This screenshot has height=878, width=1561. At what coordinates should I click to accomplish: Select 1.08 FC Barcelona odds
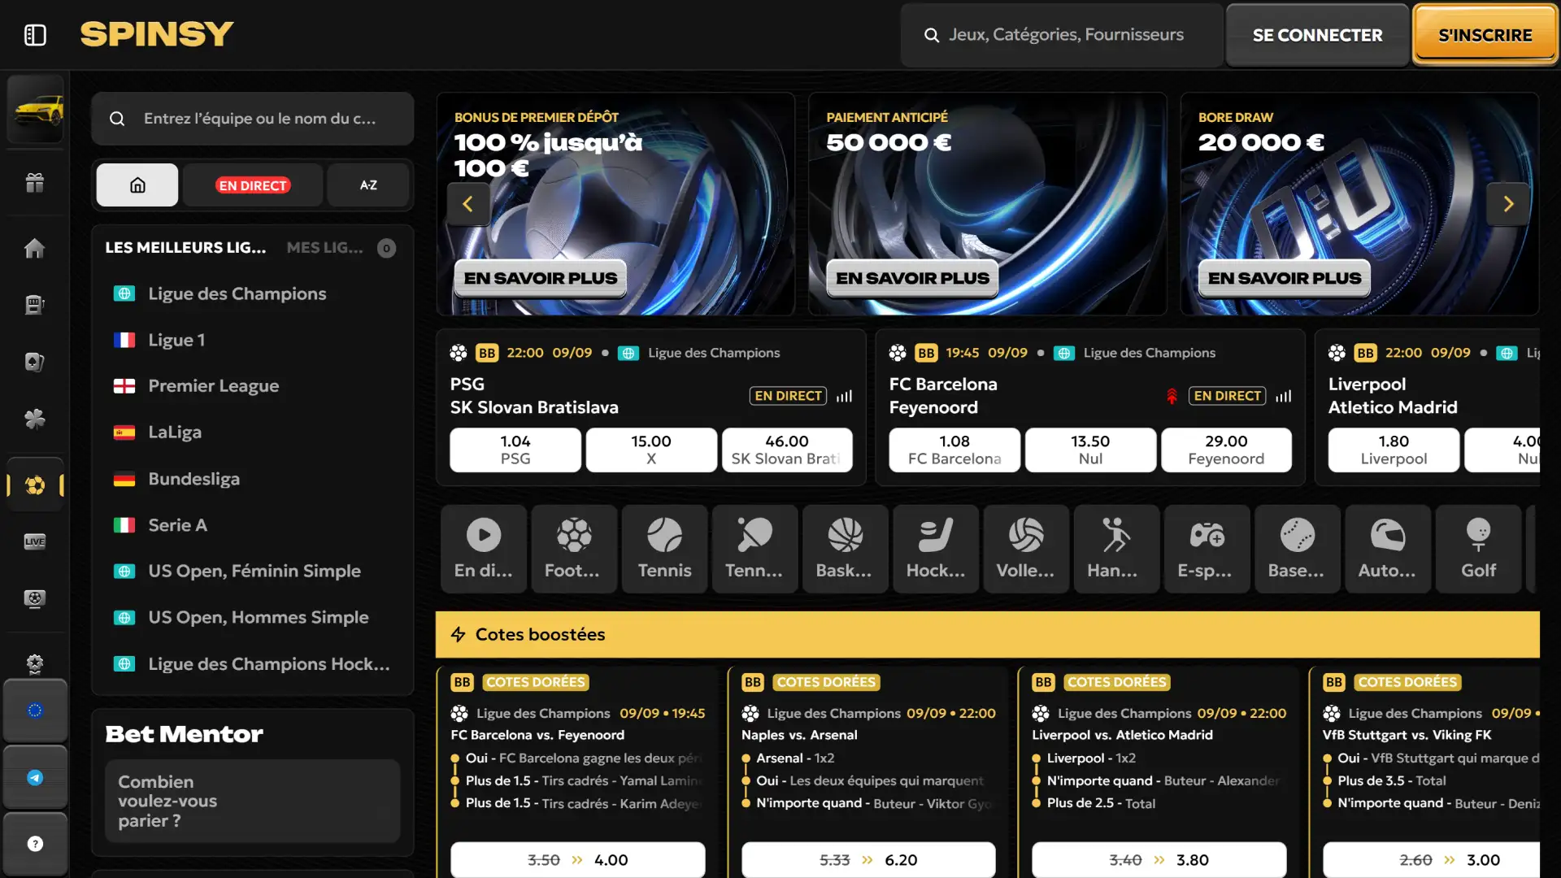click(x=954, y=450)
